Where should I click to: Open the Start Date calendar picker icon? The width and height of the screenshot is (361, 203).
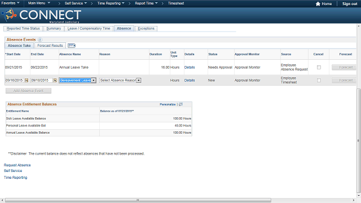(x=27, y=80)
